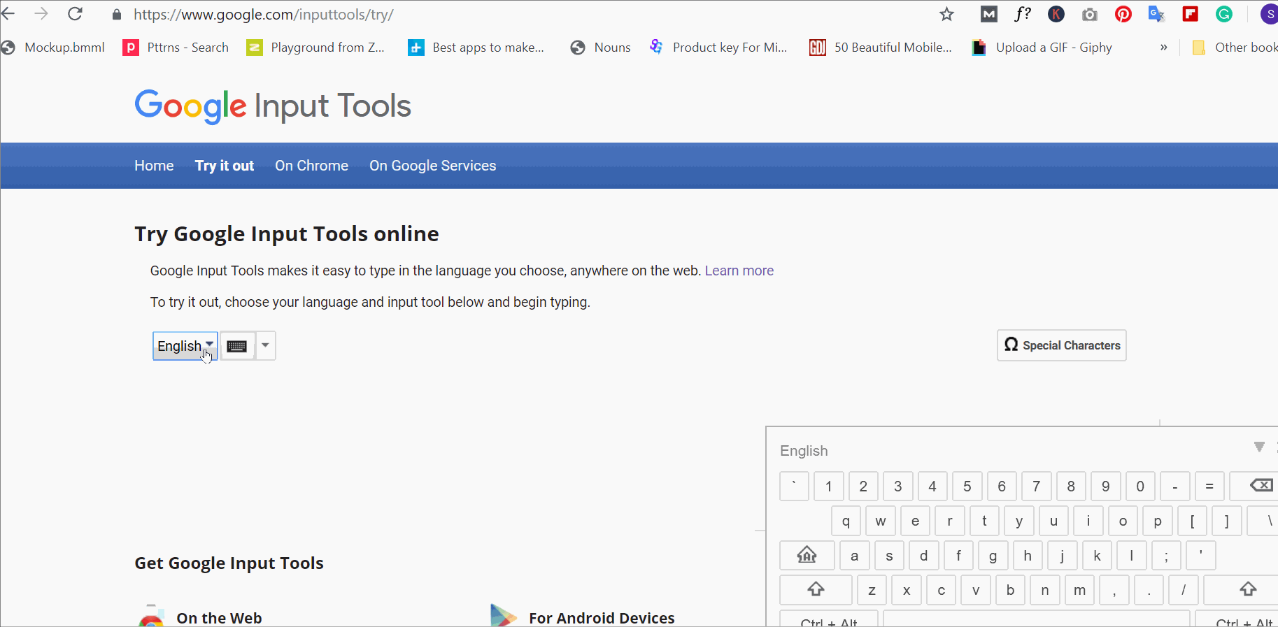This screenshot has height=627, width=1278.
Task: Tap the left bracket key
Action: coord(1192,521)
